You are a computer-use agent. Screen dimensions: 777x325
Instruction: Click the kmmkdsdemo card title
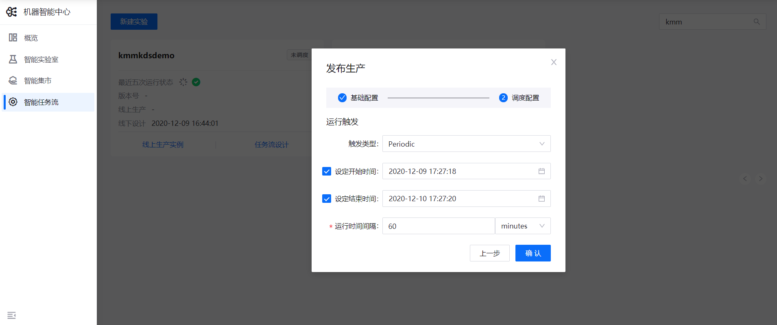coord(146,55)
